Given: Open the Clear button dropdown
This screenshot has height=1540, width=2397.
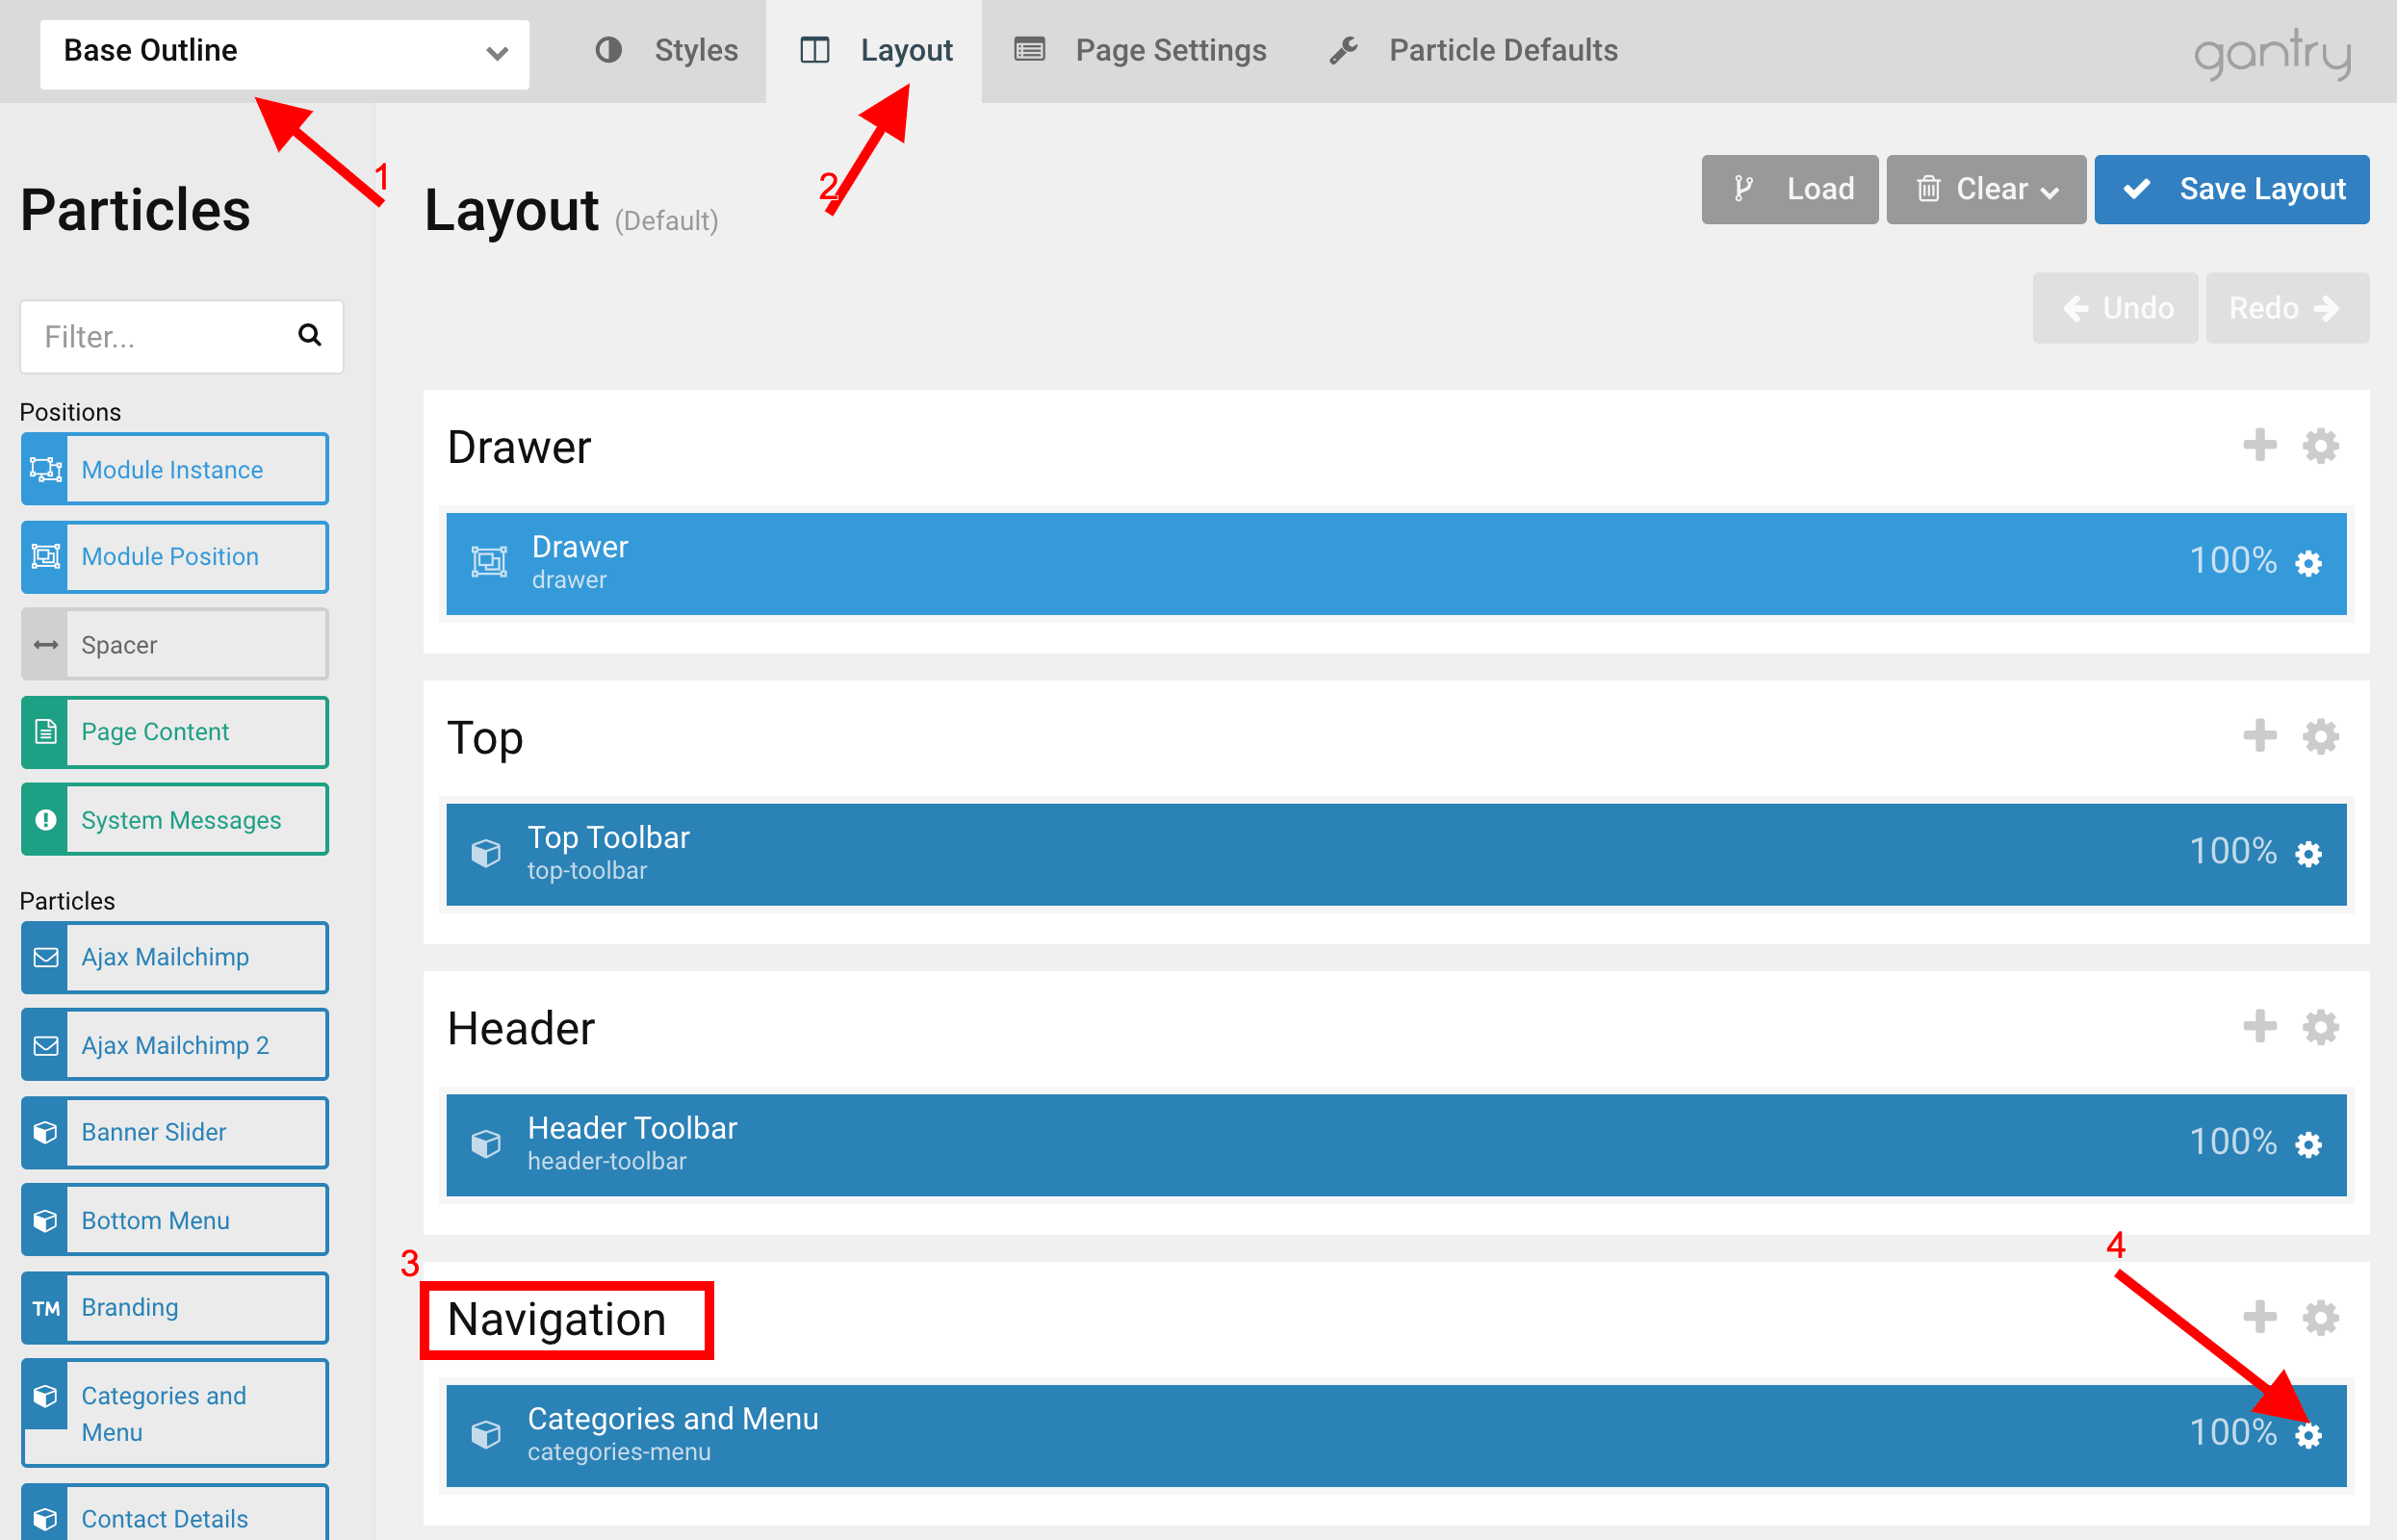Looking at the screenshot, I should [1985, 189].
